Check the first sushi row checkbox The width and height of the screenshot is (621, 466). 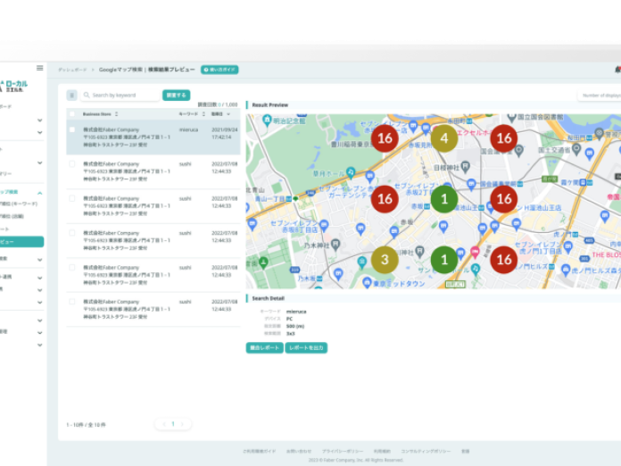(x=73, y=164)
